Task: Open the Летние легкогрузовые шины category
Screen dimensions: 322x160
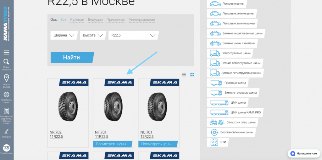Action: (235, 63)
